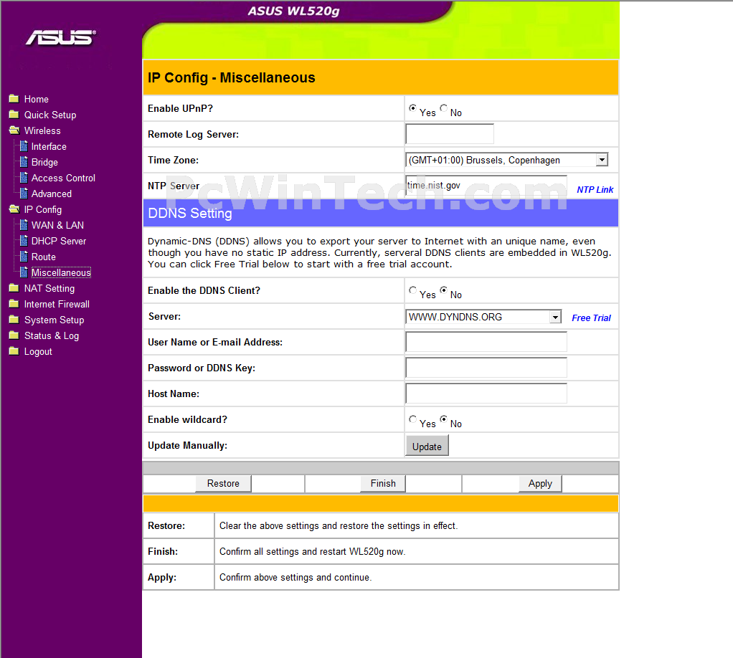Go to the DHCP Server page

tap(59, 241)
